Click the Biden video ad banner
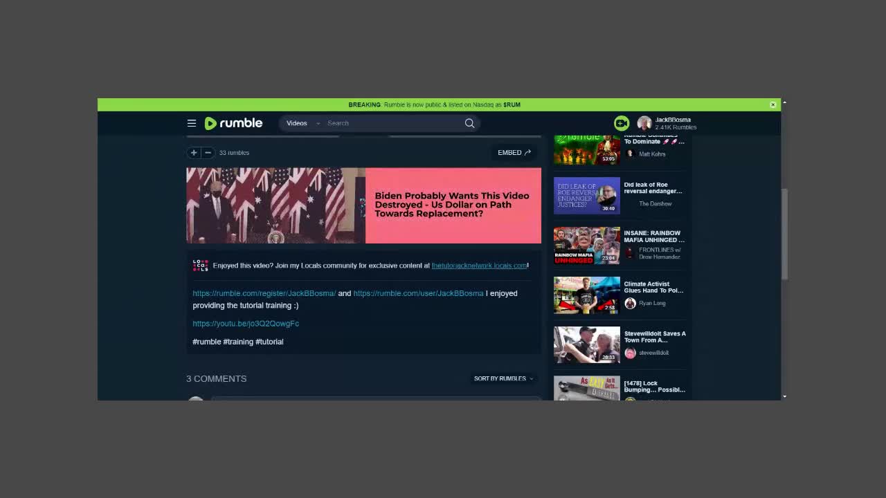 coord(363,205)
